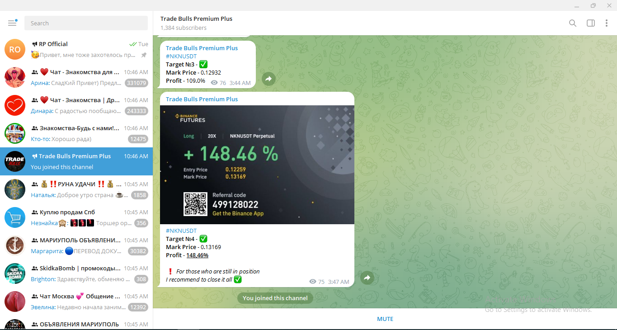Viewport: 617px width, 330px height.
Task: Mute the Trade Bulls channel
Action: click(x=385, y=319)
